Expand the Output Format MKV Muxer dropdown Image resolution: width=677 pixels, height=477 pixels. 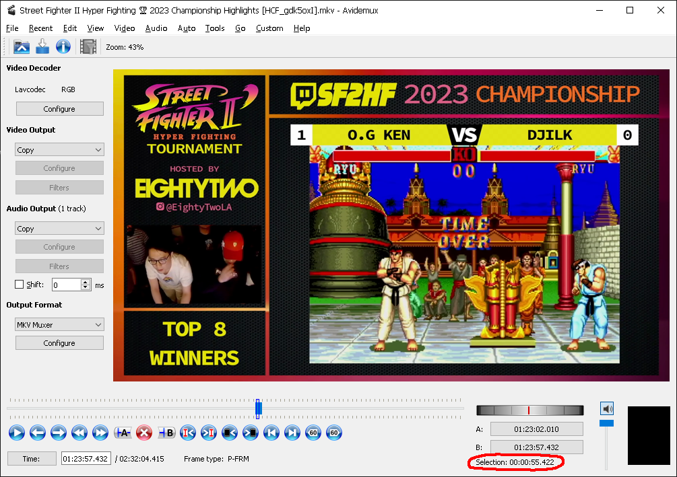click(59, 325)
